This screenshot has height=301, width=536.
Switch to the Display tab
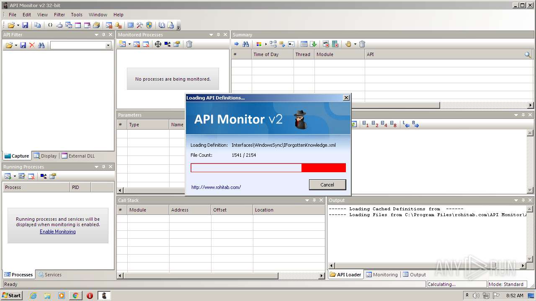[45, 156]
